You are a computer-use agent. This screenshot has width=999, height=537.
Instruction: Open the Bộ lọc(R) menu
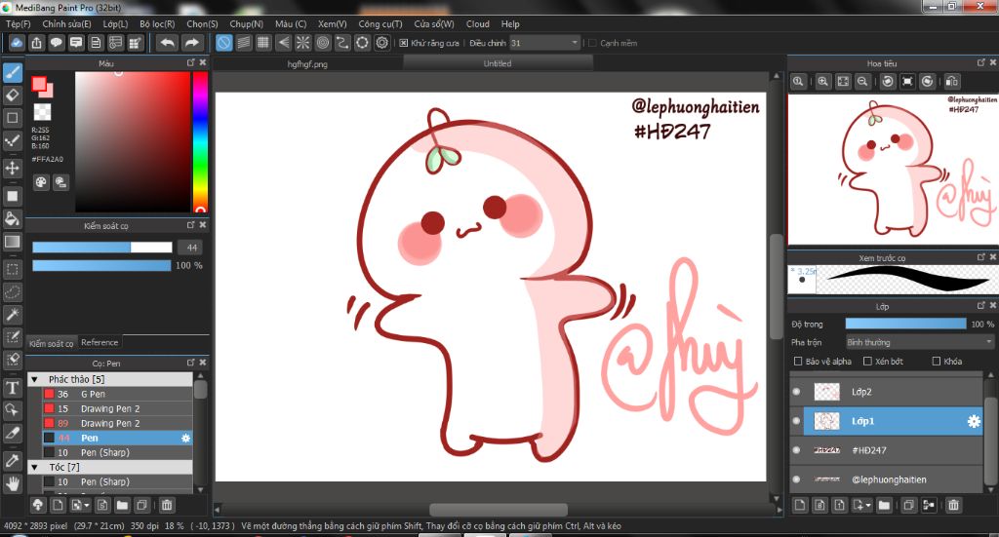point(157,24)
